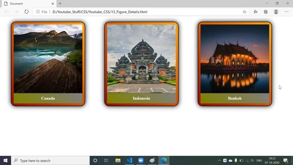Click the Indonesia caption text
Image resolution: width=293 pixels, height=165 pixels.
coord(141,98)
